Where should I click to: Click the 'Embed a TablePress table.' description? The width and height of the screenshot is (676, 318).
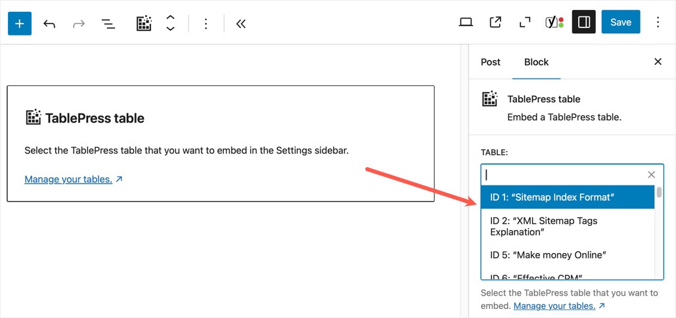[564, 117]
